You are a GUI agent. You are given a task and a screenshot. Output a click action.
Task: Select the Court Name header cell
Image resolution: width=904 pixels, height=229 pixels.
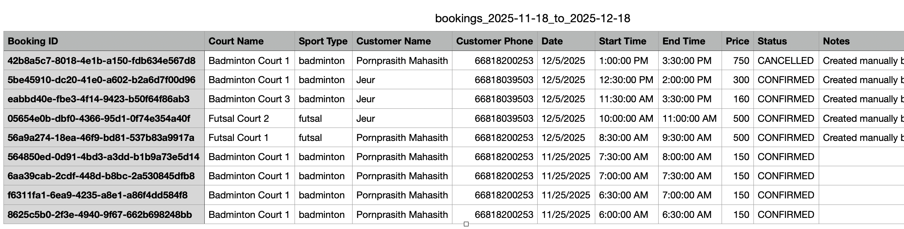249,41
